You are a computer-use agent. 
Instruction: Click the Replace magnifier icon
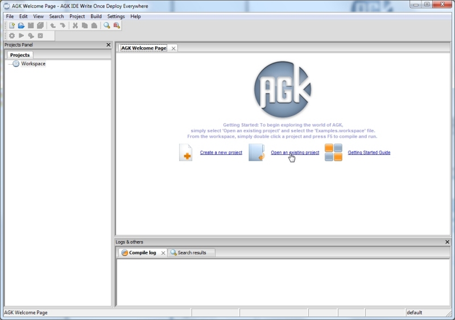tap(117, 26)
